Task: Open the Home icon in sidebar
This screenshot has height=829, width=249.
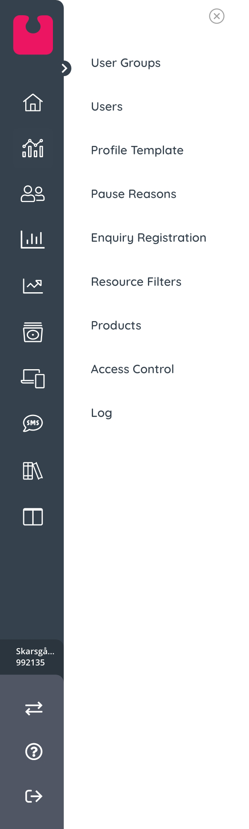Action: [33, 103]
